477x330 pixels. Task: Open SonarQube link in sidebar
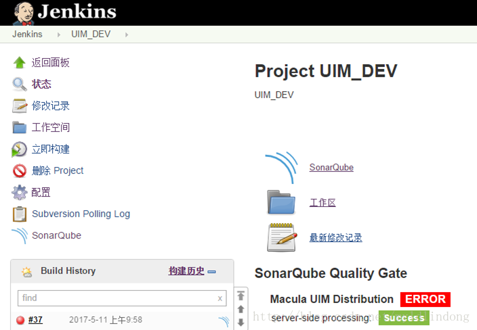(57, 235)
